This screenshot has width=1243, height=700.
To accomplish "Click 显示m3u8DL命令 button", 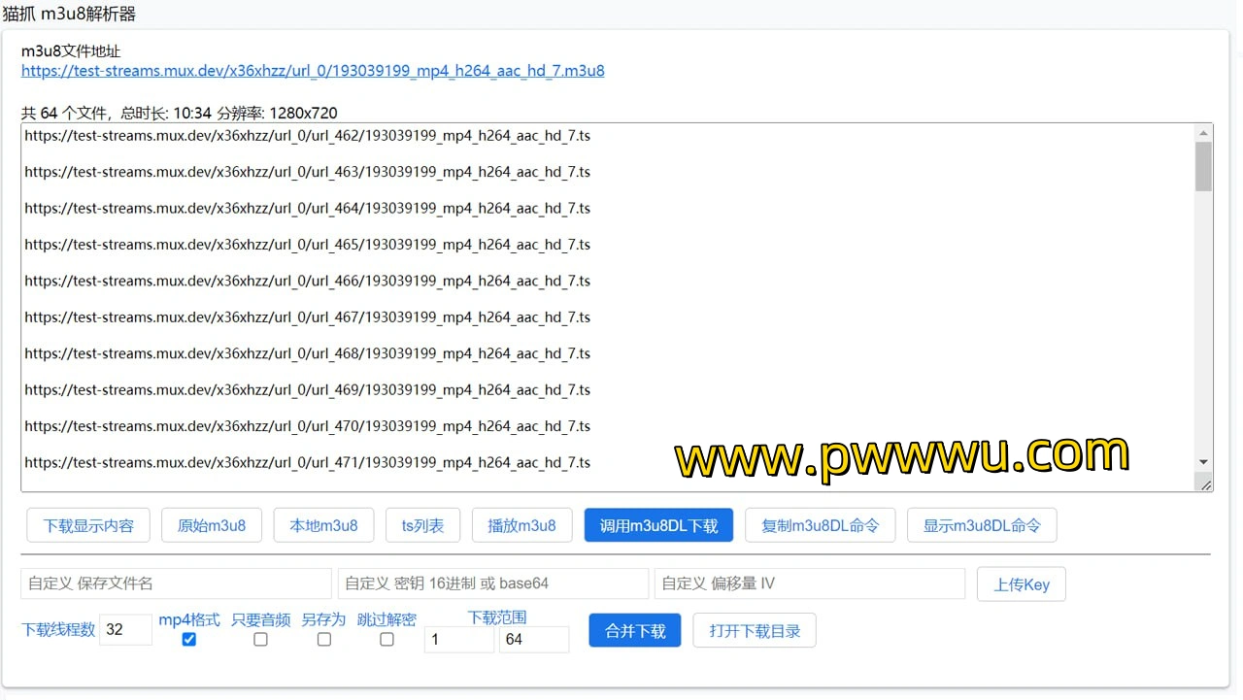I will [x=982, y=525].
